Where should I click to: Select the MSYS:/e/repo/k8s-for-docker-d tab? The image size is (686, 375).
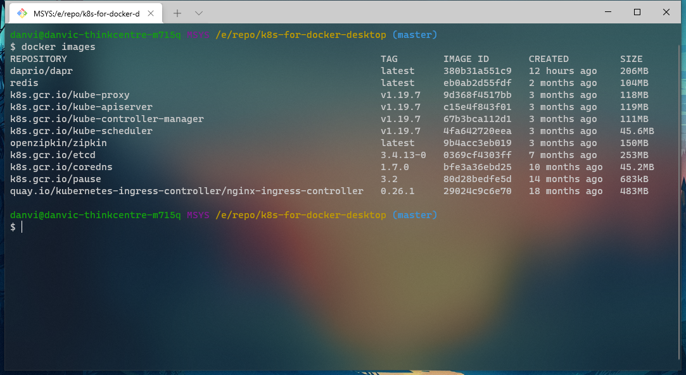coord(86,13)
